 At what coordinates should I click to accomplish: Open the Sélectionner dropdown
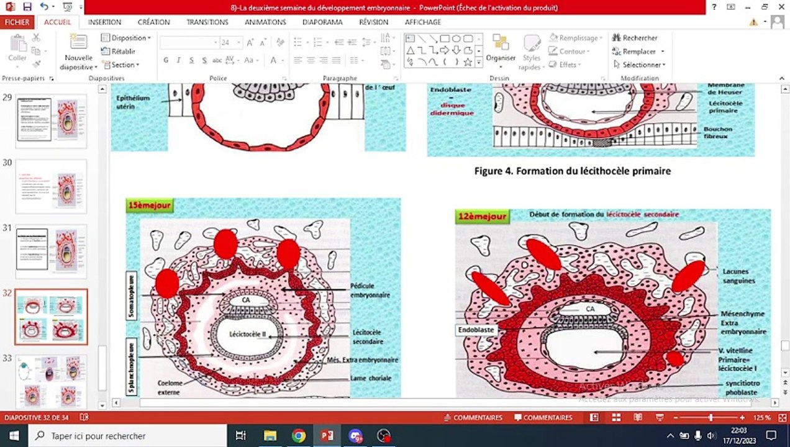point(639,65)
